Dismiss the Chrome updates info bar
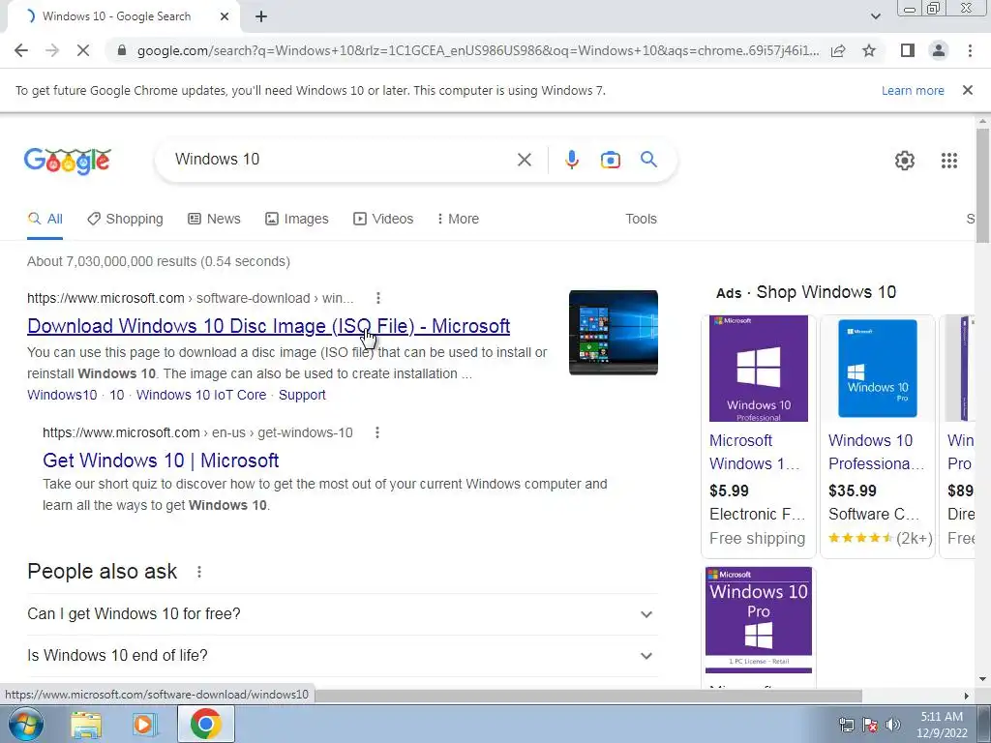This screenshot has height=743, width=991. click(967, 90)
